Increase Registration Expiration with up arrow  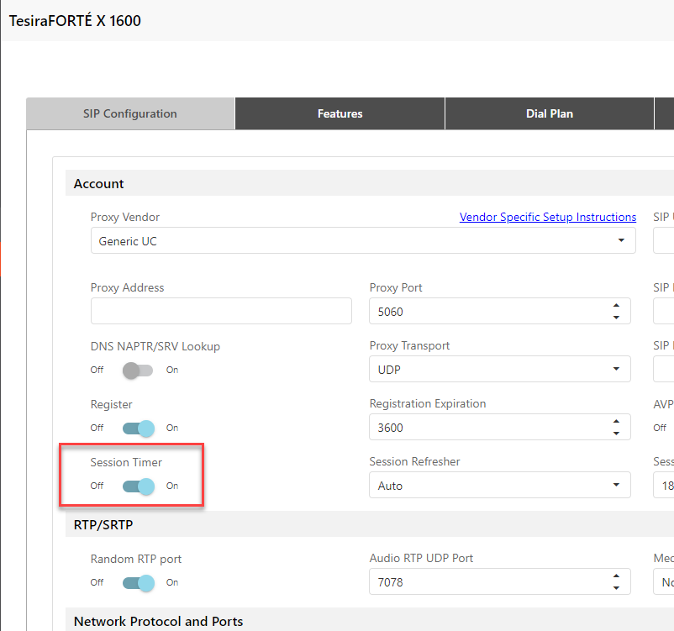point(616,421)
